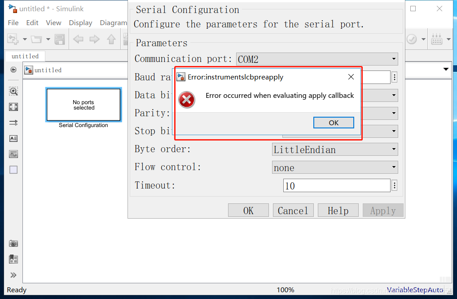The height and width of the screenshot is (299, 457).
Task: Click the Zoom In tool icon
Action: tap(13, 91)
